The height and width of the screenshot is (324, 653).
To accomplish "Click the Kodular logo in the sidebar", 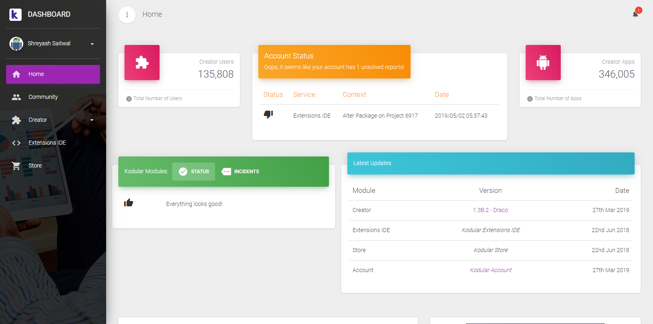I will point(16,15).
